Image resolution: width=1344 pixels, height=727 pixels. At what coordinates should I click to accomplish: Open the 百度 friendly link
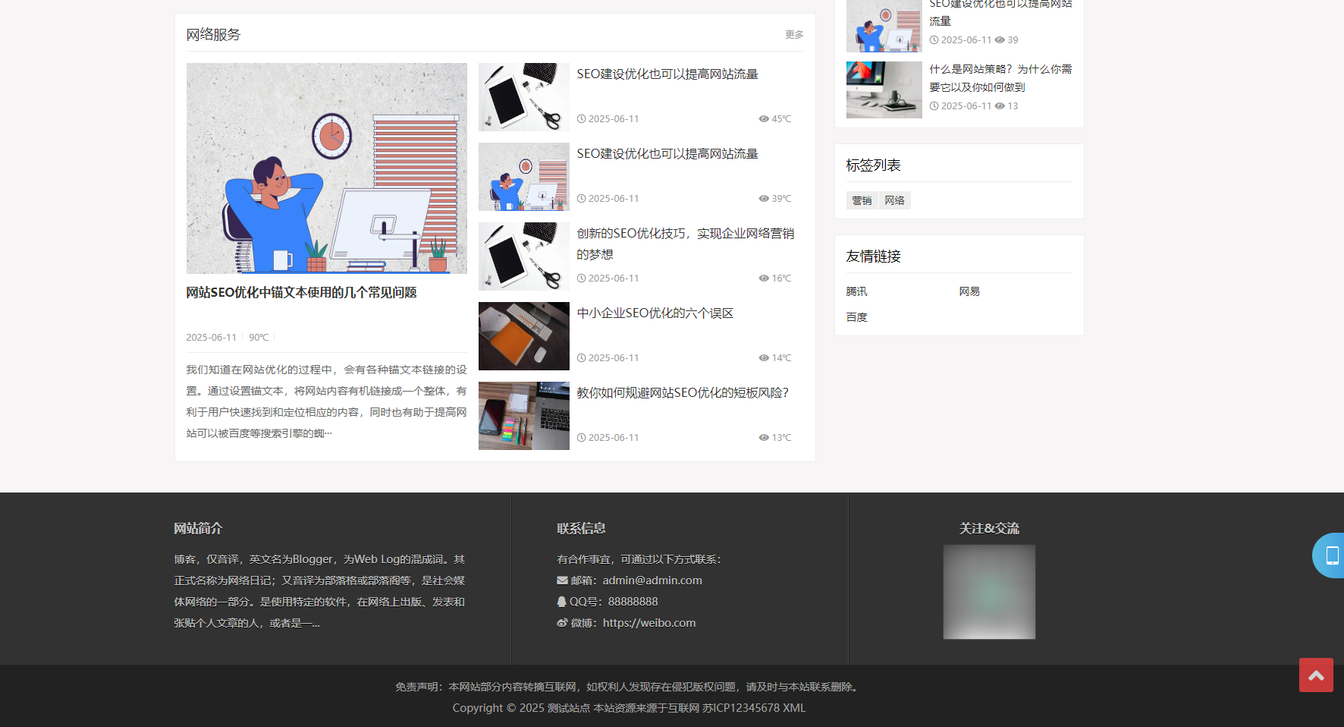pyautogui.click(x=856, y=317)
